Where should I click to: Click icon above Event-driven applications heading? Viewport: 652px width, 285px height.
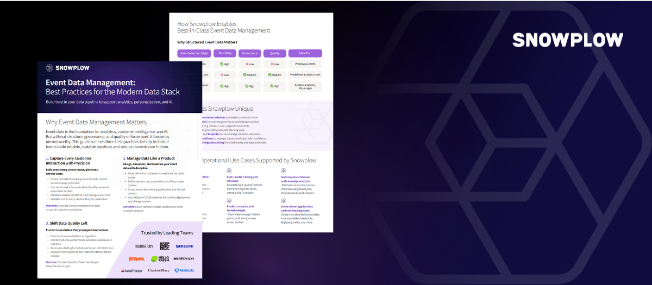click(x=284, y=200)
